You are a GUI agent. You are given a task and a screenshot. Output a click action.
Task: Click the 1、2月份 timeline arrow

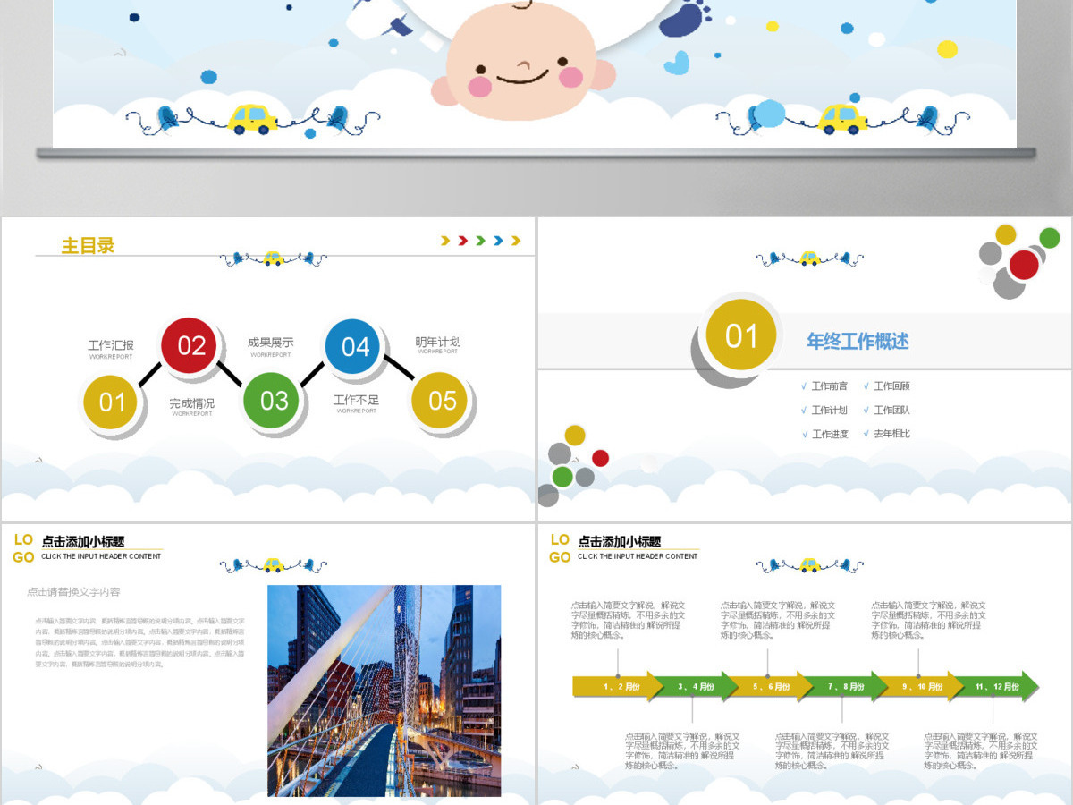(618, 687)
